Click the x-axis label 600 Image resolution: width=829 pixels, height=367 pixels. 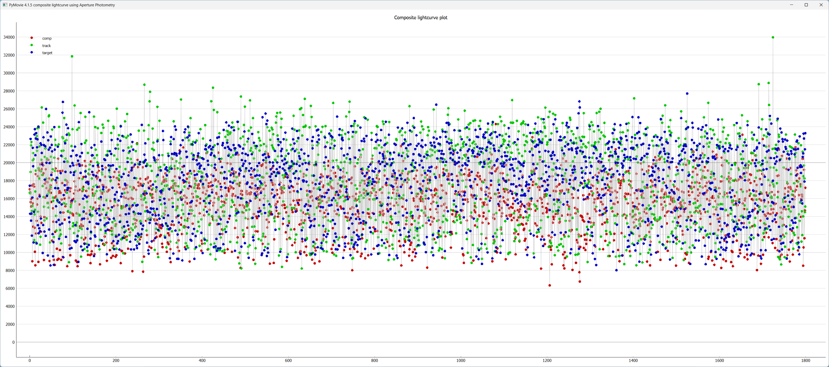288,361
